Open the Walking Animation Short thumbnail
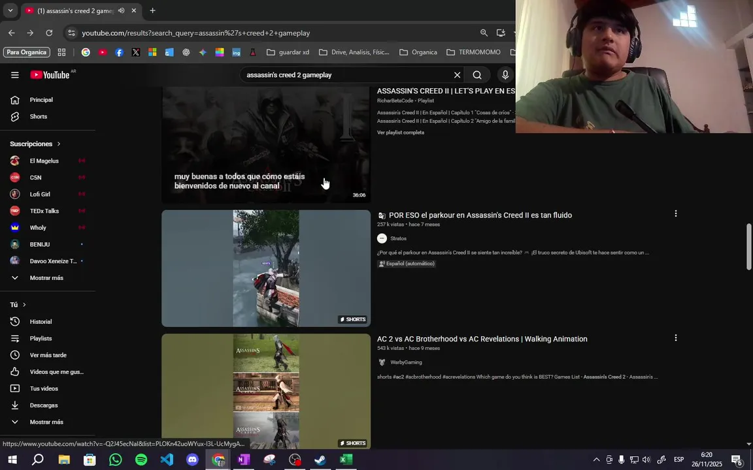Image resolution: width=753 pixels, height=470 pixels. (x=266, y=392)
